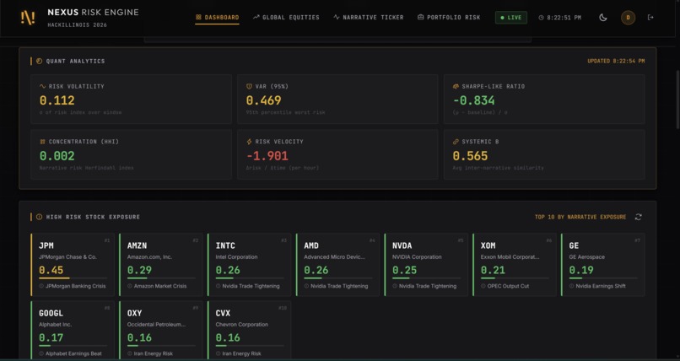The height and width of the screenshot is (361, 680).
Task: Click the HHI value 0.002
Action: (57, 156)
